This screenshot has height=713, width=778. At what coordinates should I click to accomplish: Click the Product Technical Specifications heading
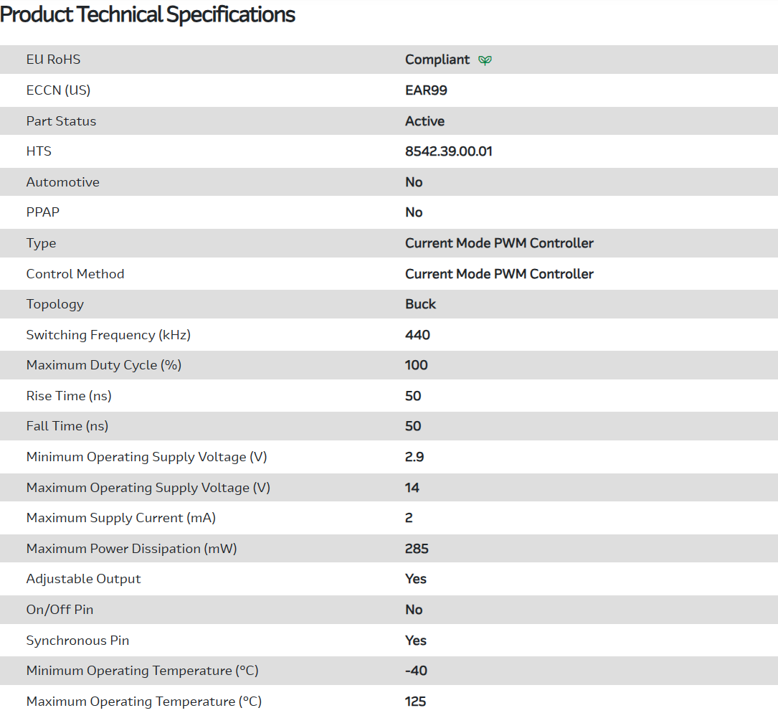pos(148,14)
